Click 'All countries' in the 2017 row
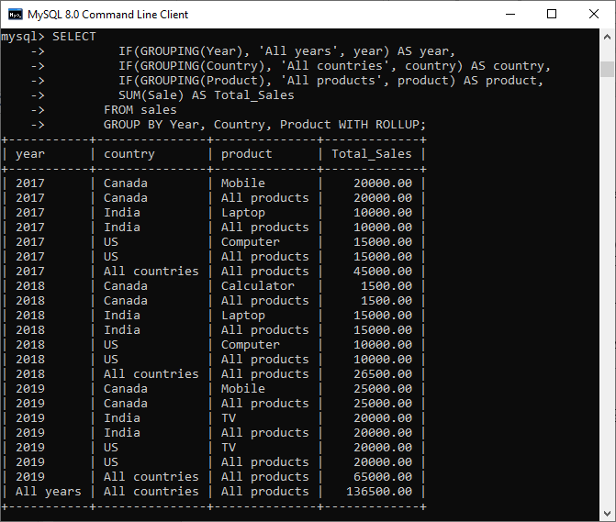The height and width of the screenshot is (522, 616). (151, 272)
